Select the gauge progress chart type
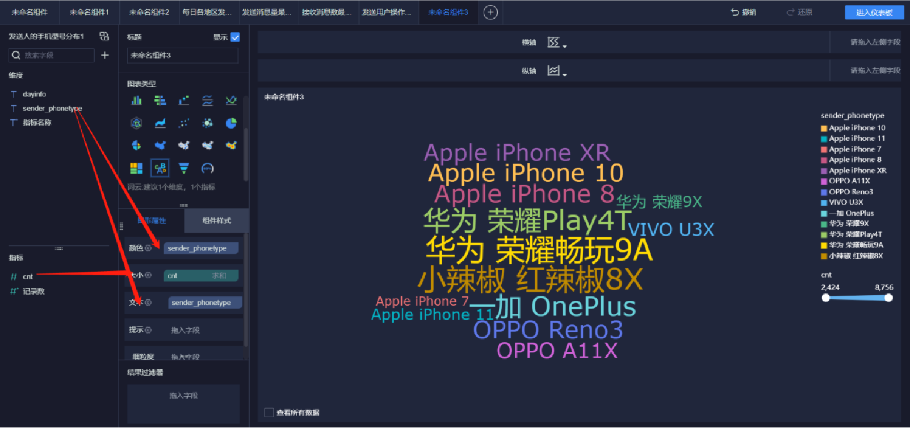 tap(208, 168)
